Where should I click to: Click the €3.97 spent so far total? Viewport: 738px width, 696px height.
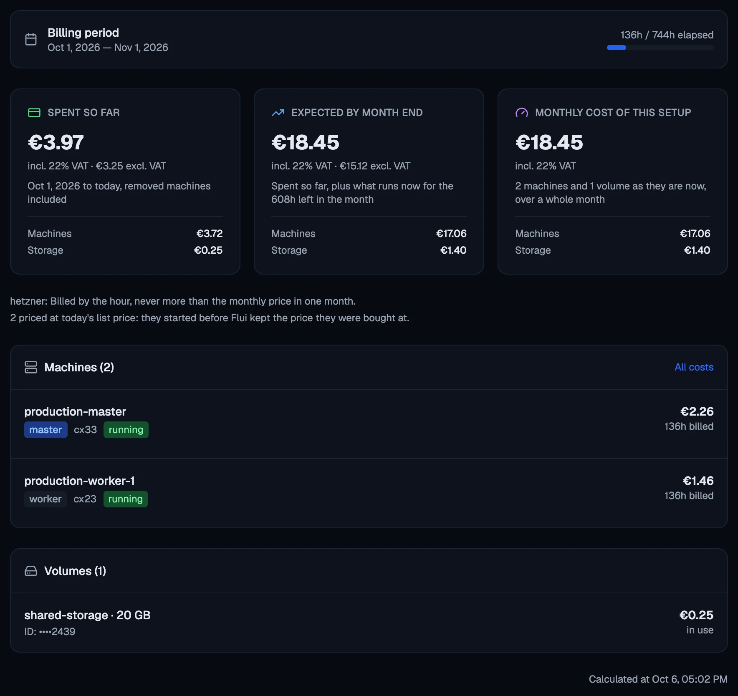click(x=56, y=142)
